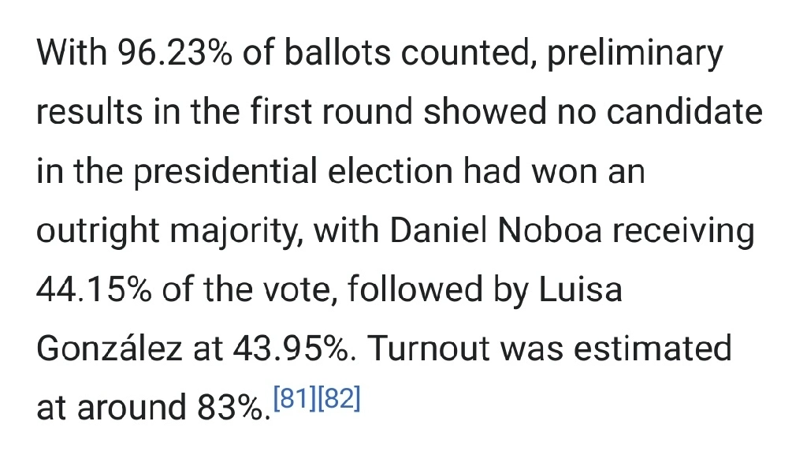Click the word estimated
The height and width of the screenshot is (451, 807).
click(x=653, y=348)
